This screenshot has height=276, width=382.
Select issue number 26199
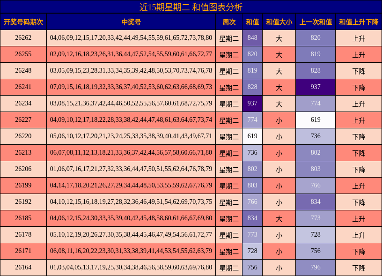[23, 185]
